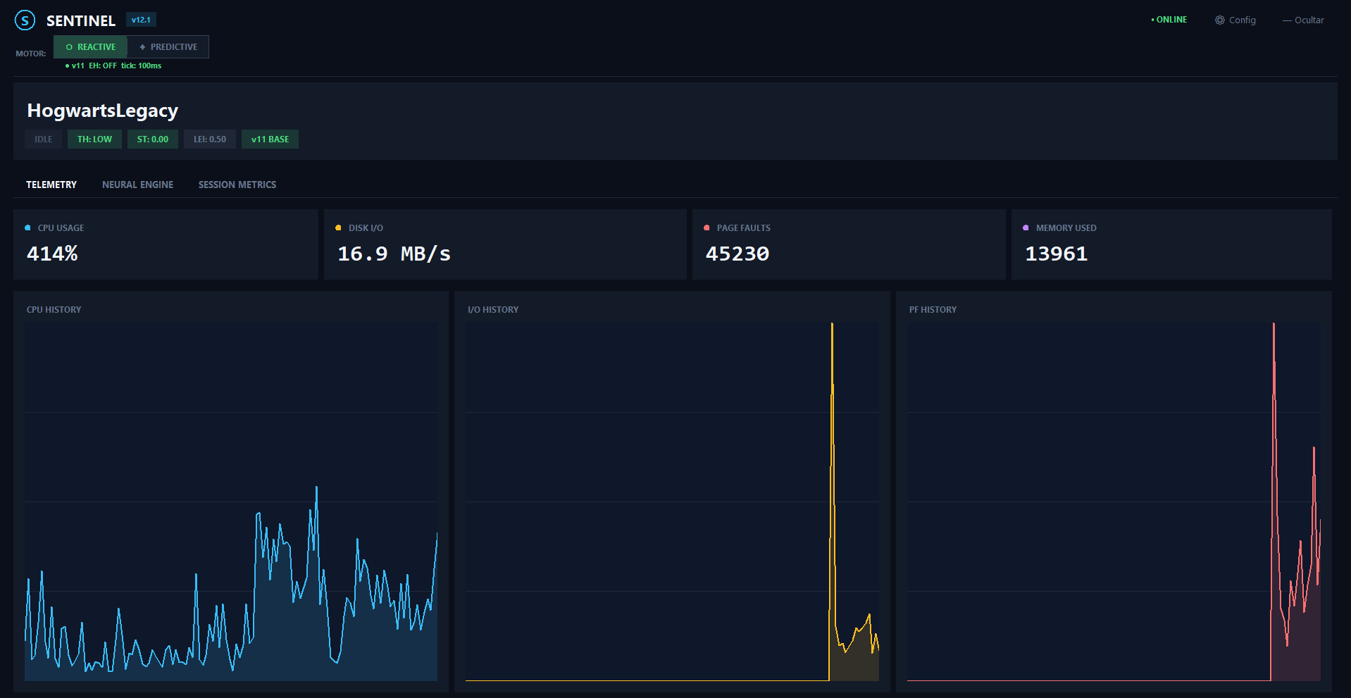
Task: Click the v11 BASE badge
Action: coord(270,139)
